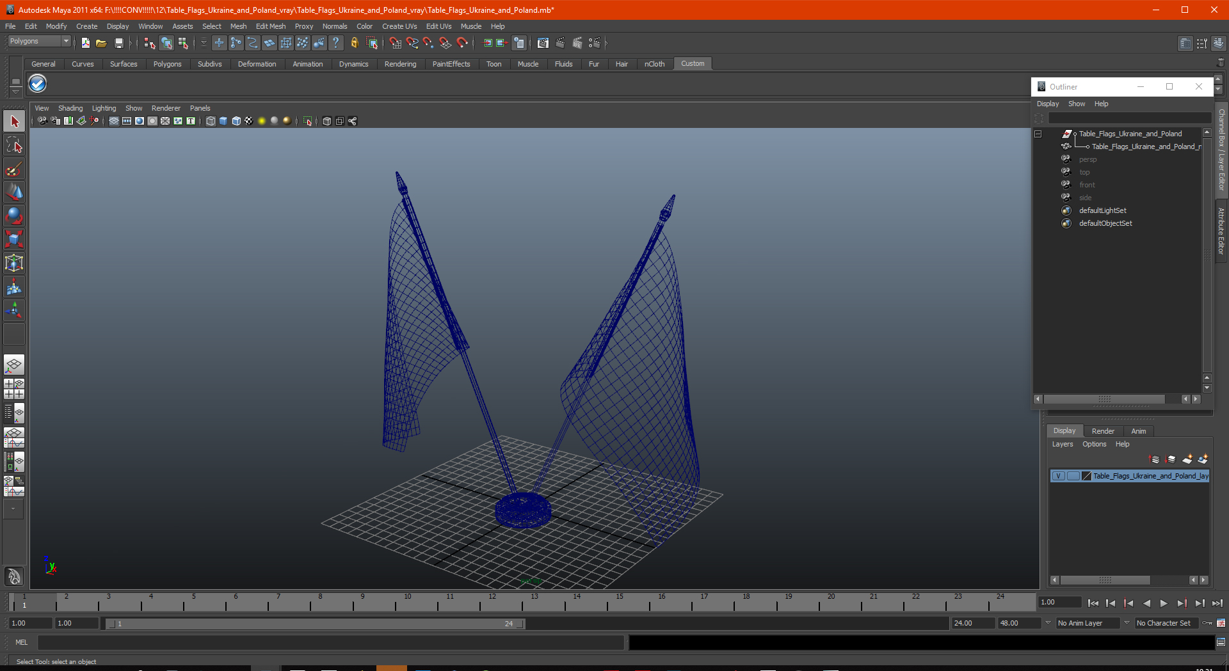The width and height of the screenshot is (1229, 671).
Task: Play animation forwards
Action: tap(1164, 603)
